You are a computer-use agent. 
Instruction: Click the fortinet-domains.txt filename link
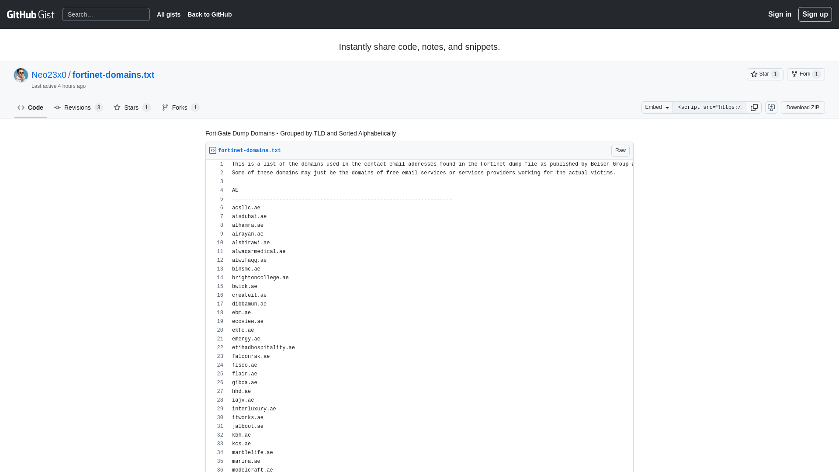pyautogui.click(x=249, y=150)
